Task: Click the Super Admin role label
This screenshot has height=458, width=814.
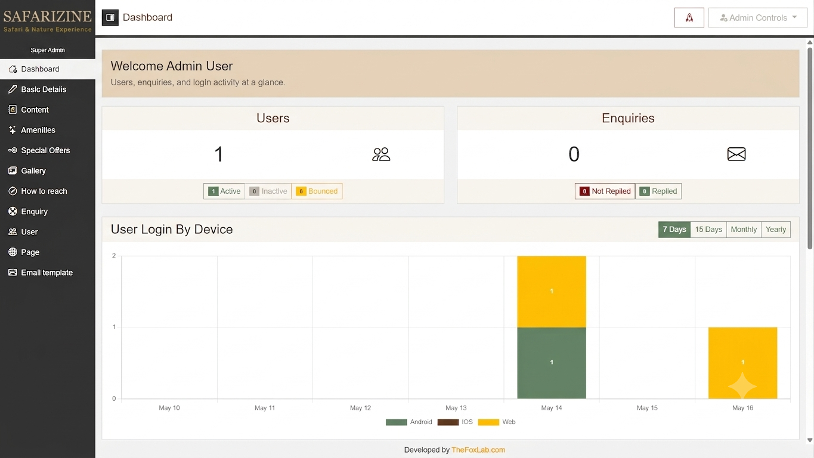Action: [x=48, y=50]
